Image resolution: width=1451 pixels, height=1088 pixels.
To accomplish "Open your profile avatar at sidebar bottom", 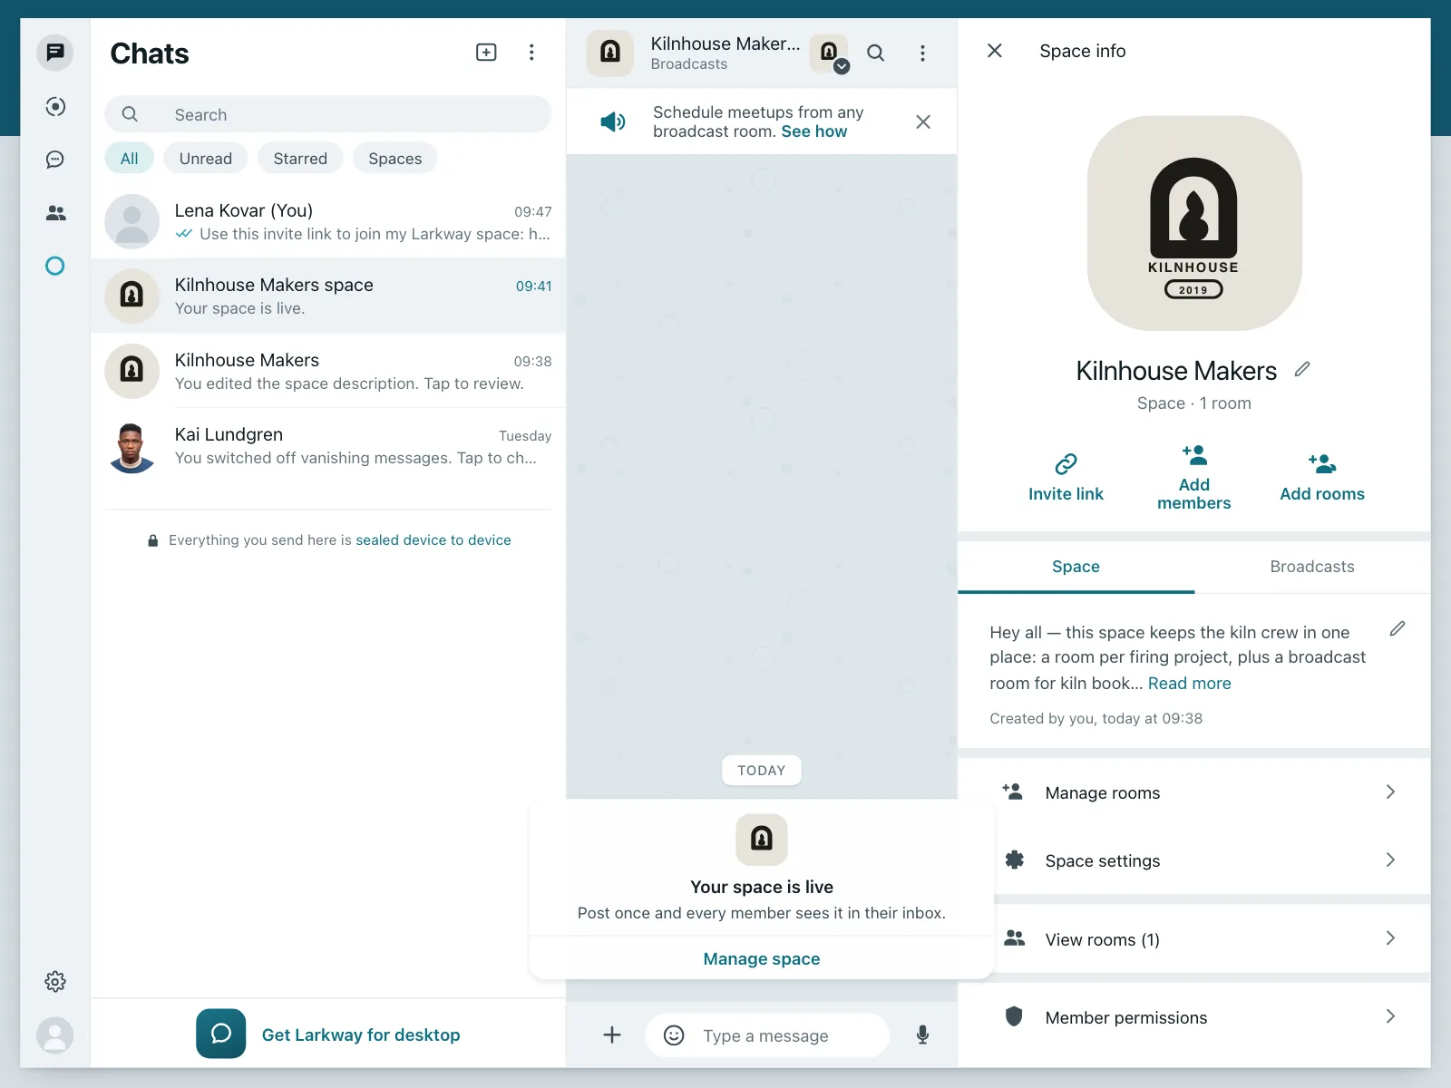I will [55, 1035].
